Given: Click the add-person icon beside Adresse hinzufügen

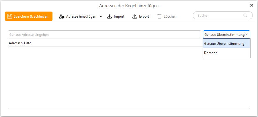Looking at the screenshot, I should point(62,16).
